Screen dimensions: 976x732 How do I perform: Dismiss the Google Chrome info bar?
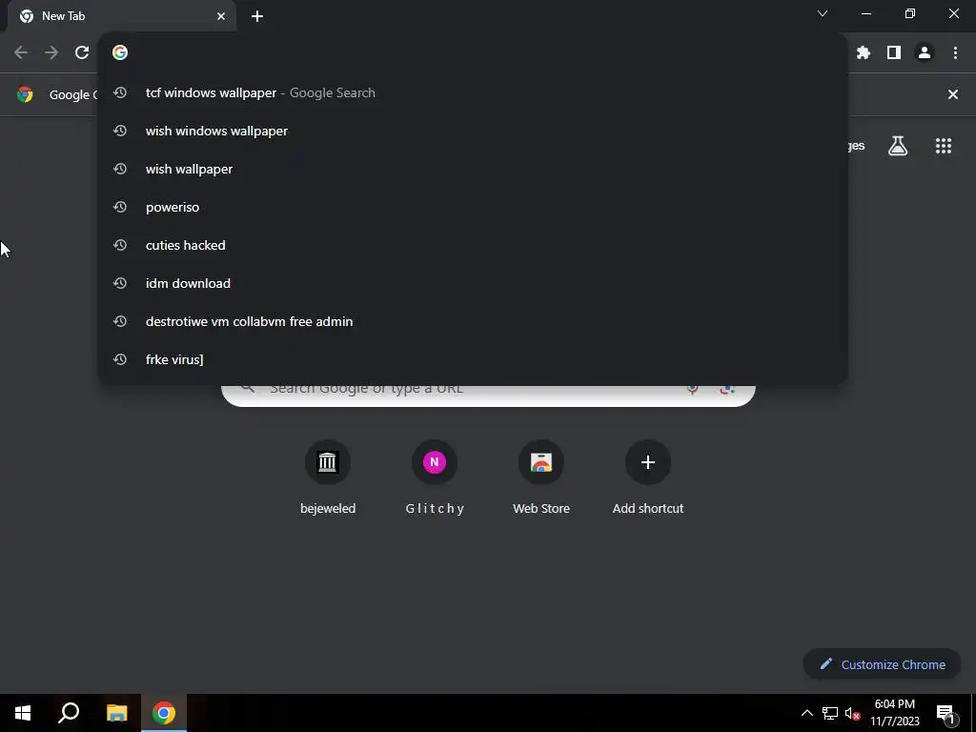click(x=953, y=94)
